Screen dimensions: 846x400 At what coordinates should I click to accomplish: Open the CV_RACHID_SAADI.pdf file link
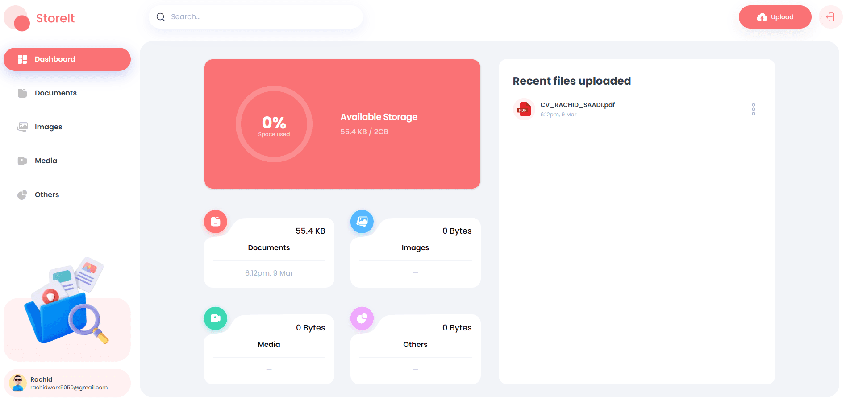click(577, 105)
